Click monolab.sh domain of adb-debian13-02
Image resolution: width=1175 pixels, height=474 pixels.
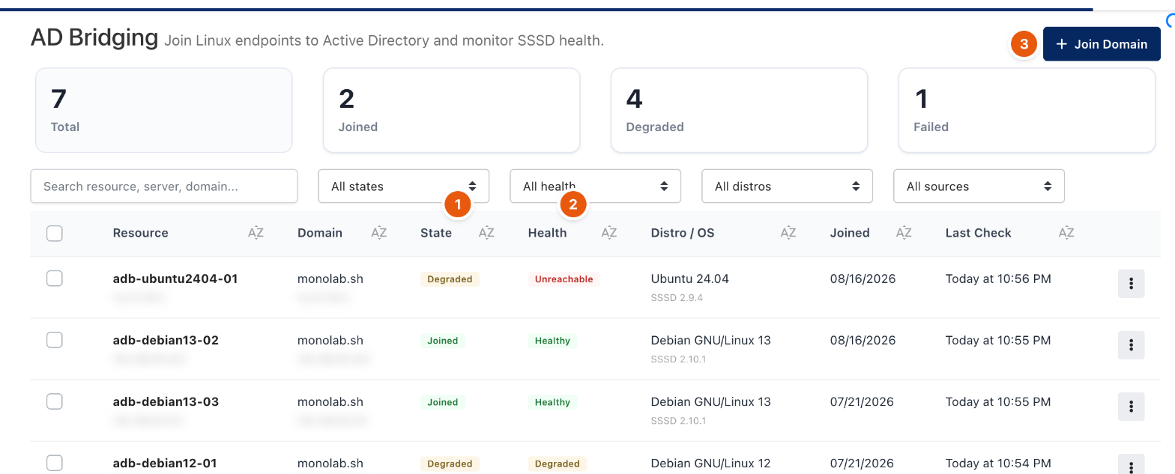pos(330,340)
